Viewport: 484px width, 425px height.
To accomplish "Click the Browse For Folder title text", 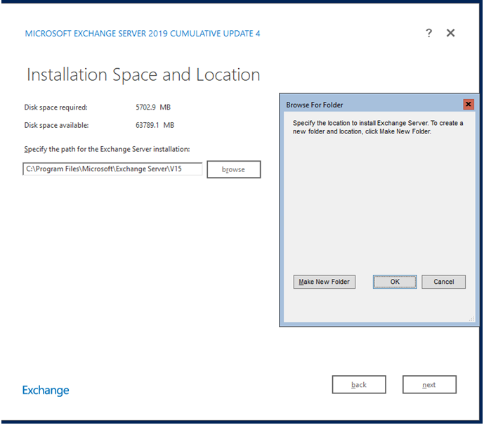I will 314,105.
